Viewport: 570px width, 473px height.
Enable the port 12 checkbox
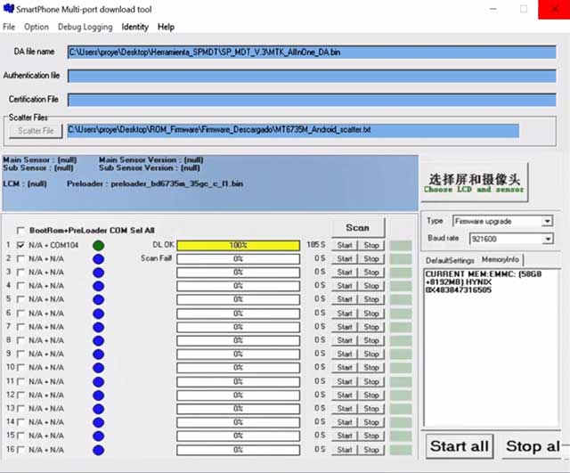click(20, 396)
